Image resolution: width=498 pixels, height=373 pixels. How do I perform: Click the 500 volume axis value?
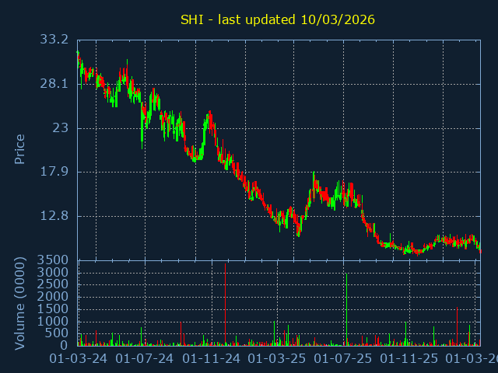(56, 333)
